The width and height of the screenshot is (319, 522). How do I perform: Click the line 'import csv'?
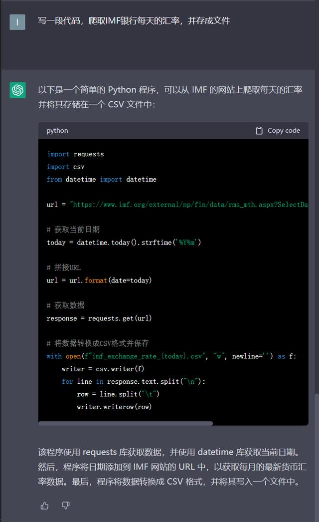[x=65, y=167]
